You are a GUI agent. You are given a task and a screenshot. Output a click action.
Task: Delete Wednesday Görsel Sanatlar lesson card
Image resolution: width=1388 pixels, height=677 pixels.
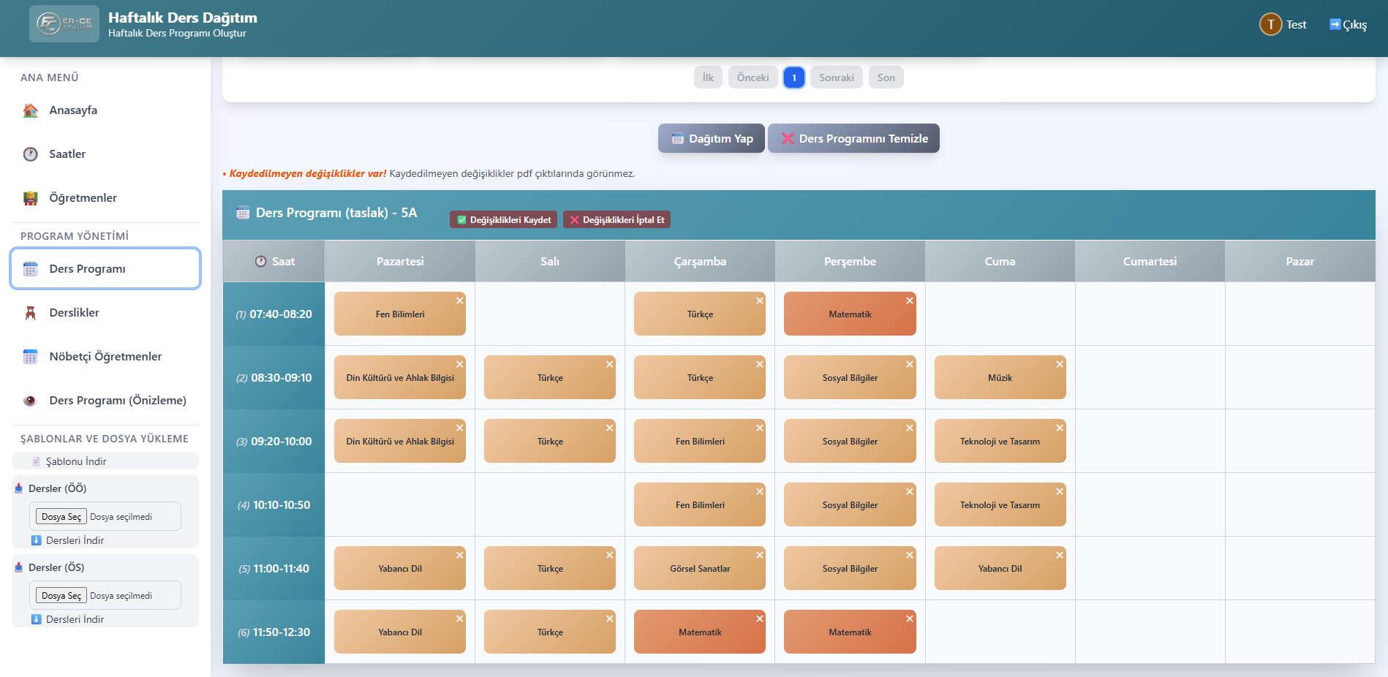[x=760, y=555]
